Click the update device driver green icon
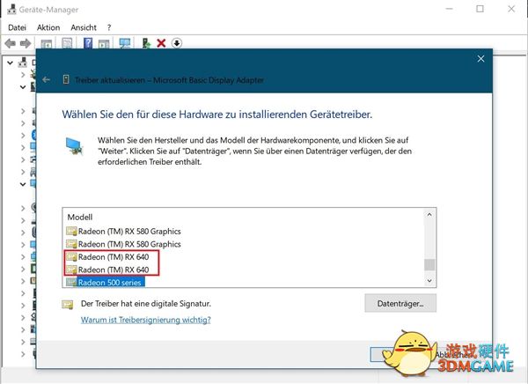 coord(146,43)
